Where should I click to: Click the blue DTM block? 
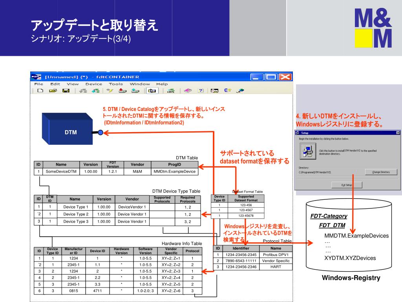(68, 129)
